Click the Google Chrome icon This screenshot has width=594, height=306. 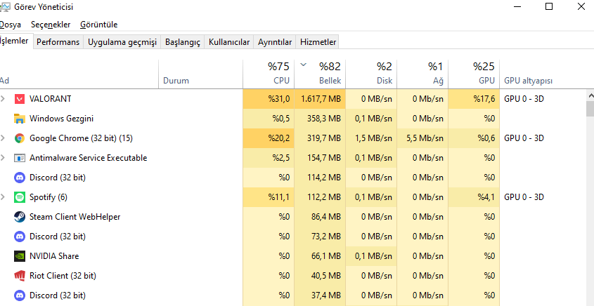click(x=19, y=138)
